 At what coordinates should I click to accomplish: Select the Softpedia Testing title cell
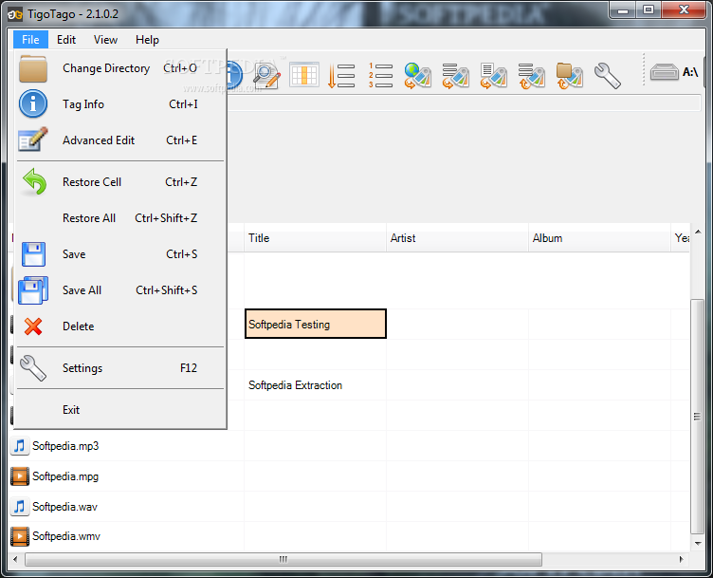(x=316, y=324)
